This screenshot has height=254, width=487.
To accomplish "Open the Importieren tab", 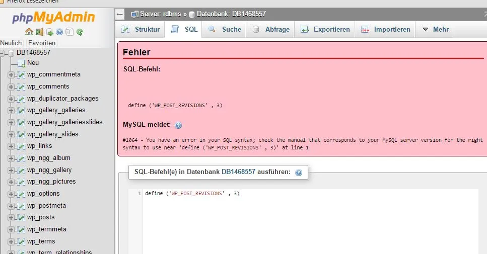I will click(385, 30).
